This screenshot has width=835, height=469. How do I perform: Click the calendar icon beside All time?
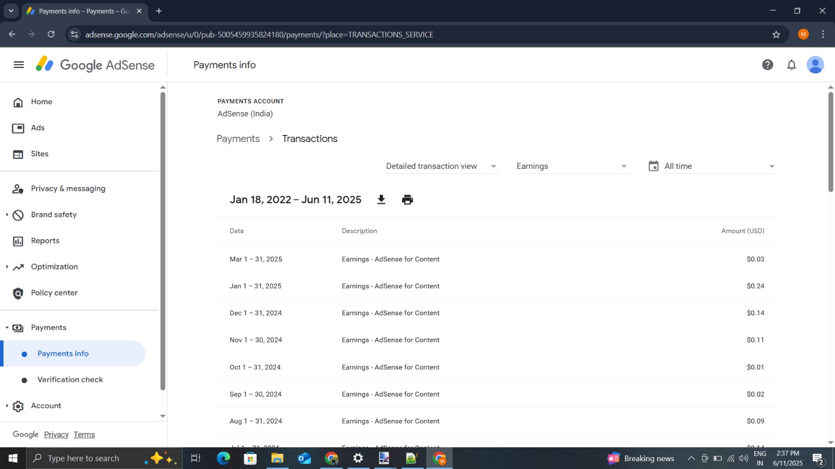[653, 166]
